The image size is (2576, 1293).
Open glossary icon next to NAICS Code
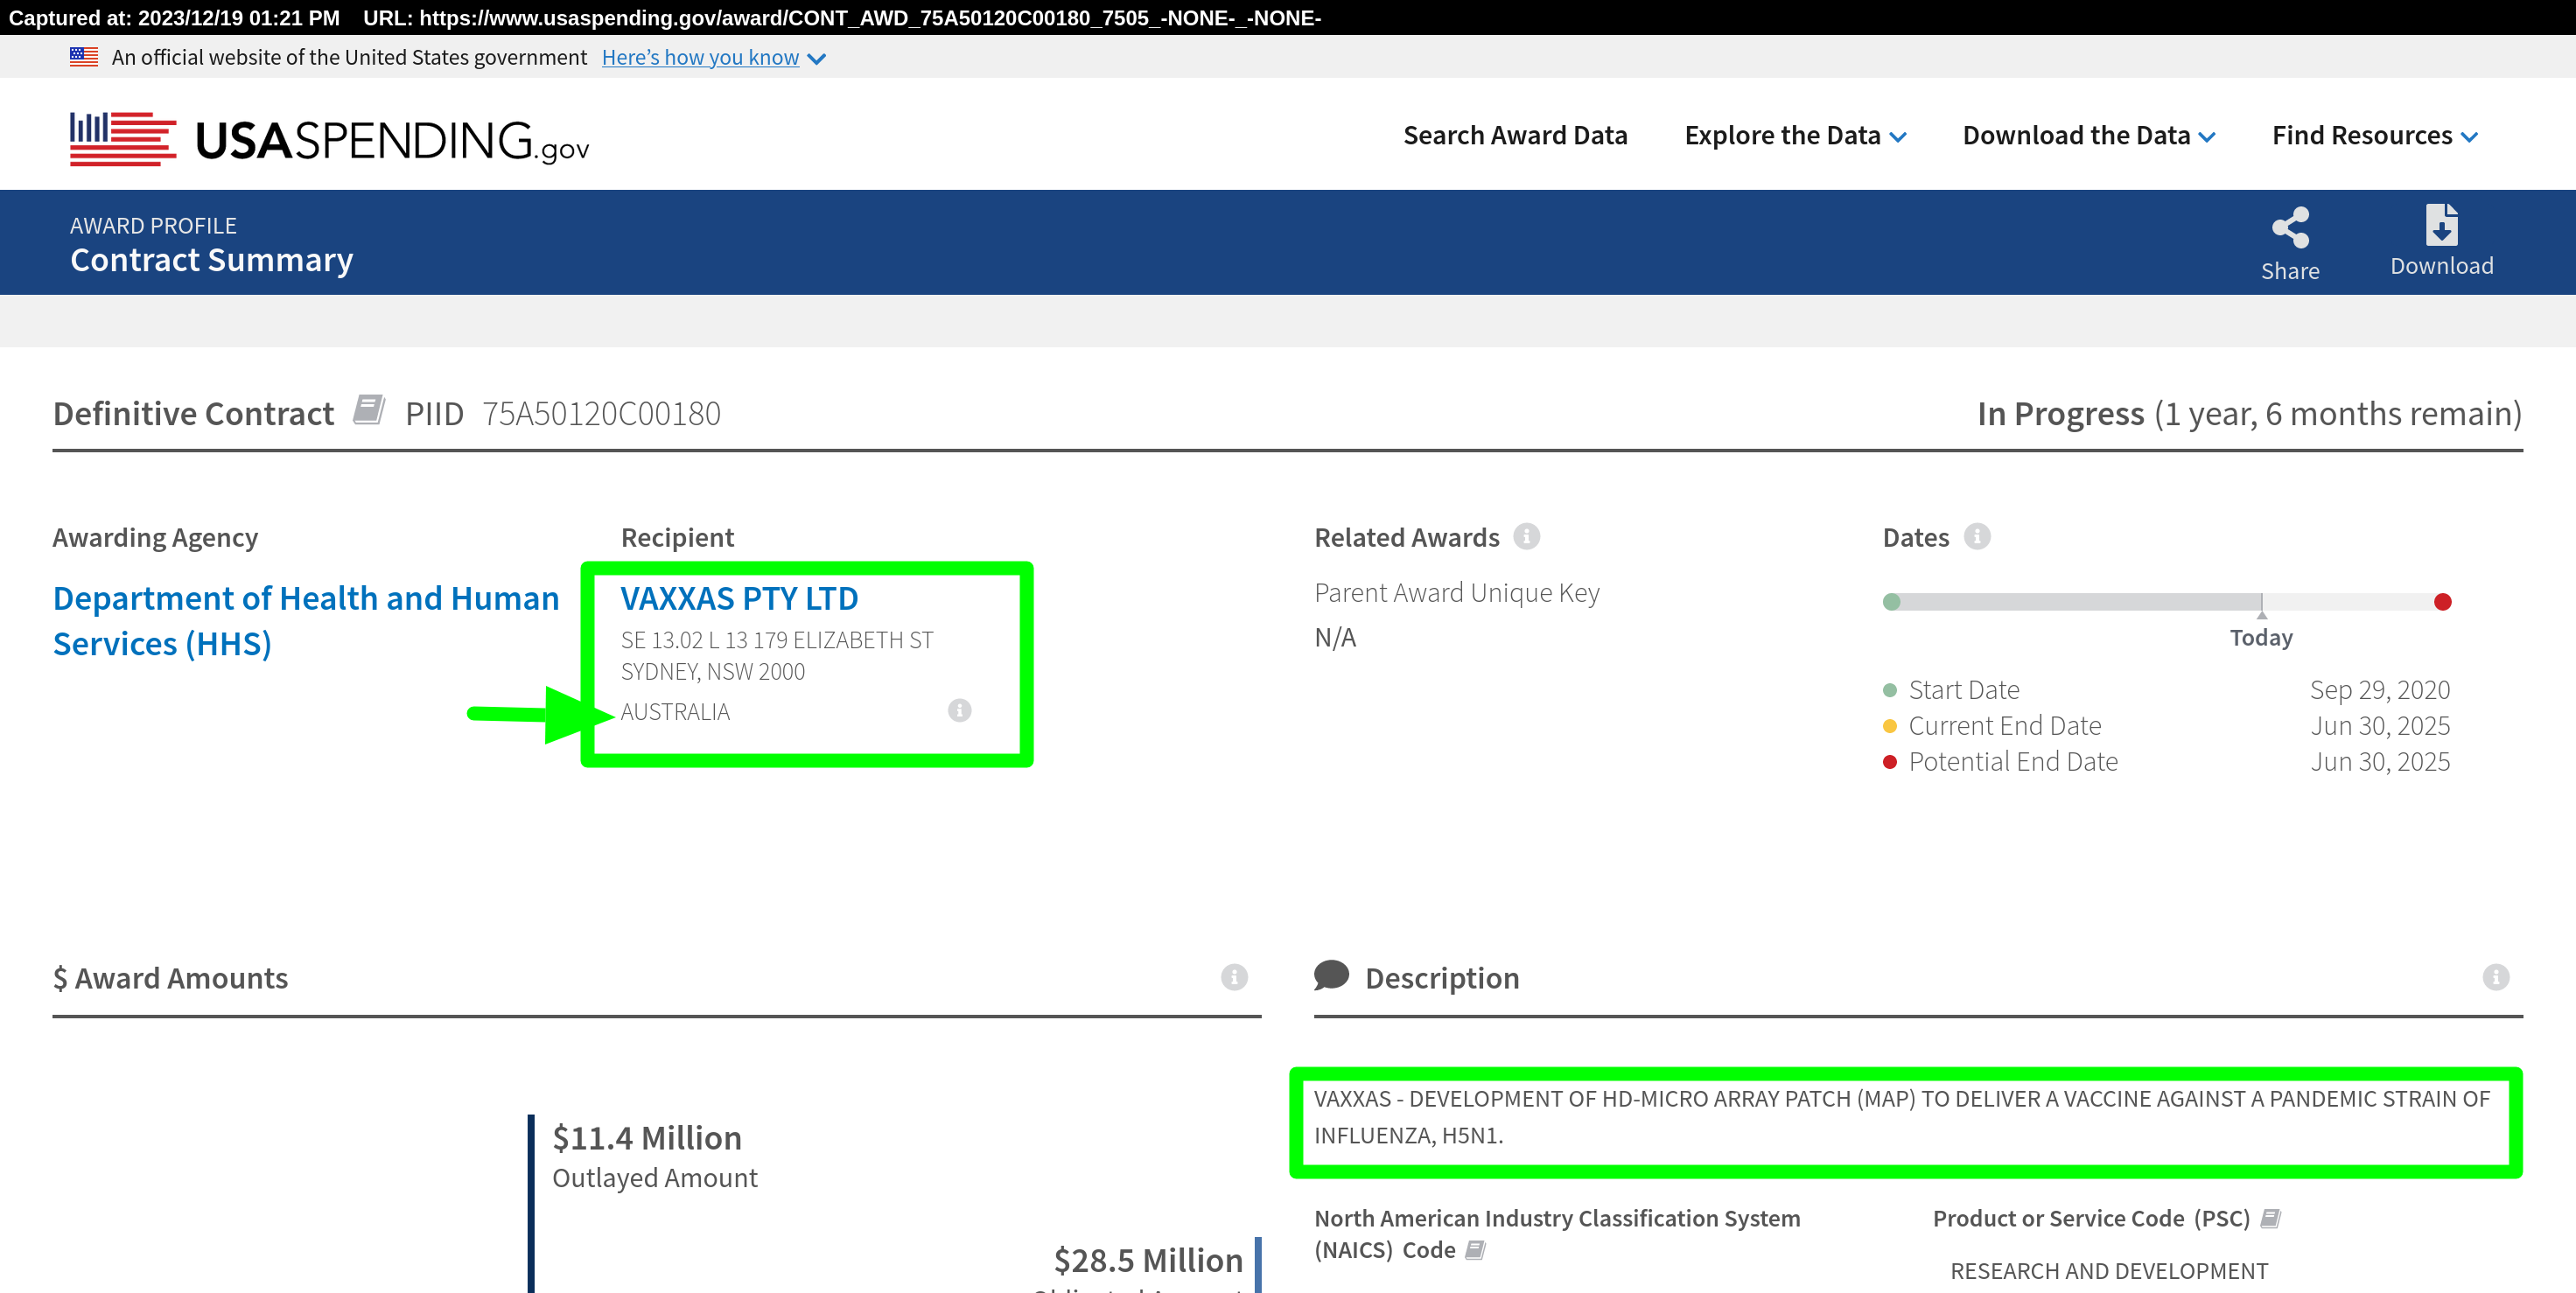point(1475,1250)
